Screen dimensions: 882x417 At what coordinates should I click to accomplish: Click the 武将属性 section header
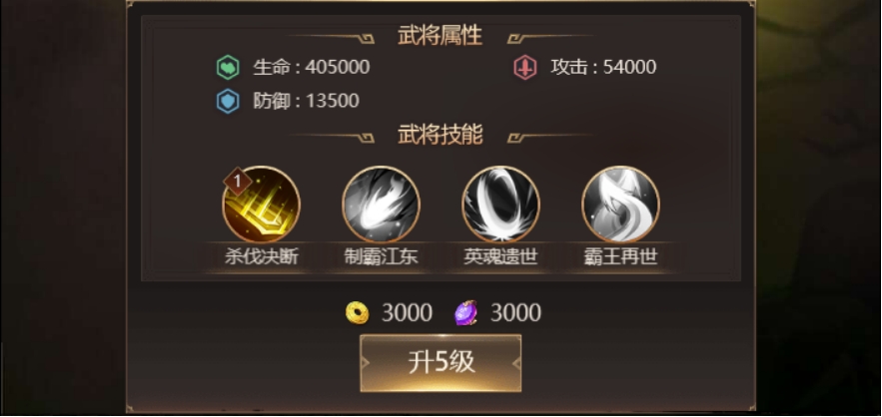(441, 36)
